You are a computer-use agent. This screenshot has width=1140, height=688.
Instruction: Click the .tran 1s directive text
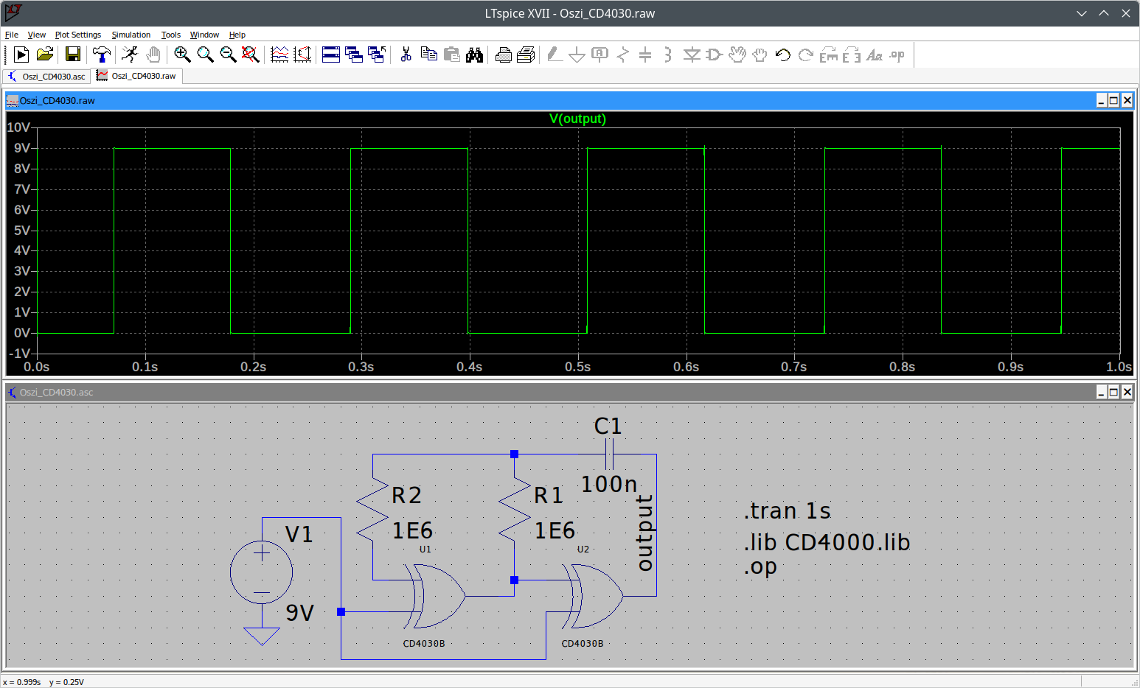[x=788, y=510]
